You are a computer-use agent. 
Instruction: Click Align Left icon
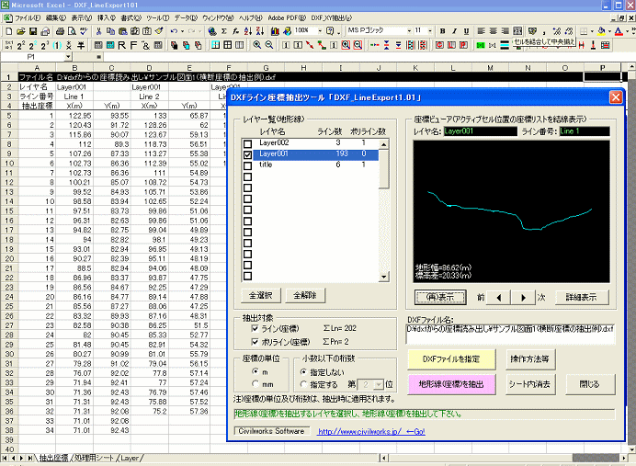tap(481, 31)
